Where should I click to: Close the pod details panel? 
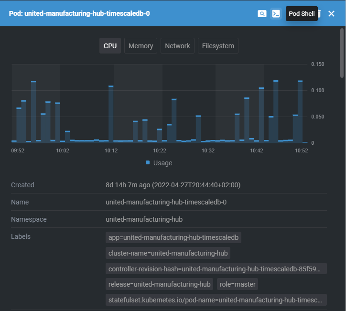pyautogui.click(x=331, y=13)
